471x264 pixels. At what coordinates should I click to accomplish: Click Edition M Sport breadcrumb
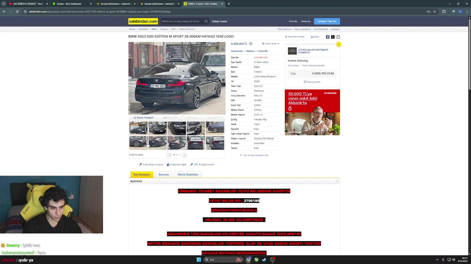pyautogui.click(x=187, y=29)
